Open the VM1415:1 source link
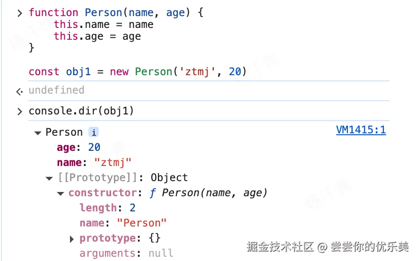The height and width of the screenshot is (261, 417). 361,130
